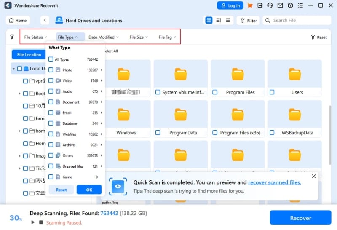Screen dimensions: 337x230
Task: Switch to grid thumbnail view
Action: click(209, 20)
